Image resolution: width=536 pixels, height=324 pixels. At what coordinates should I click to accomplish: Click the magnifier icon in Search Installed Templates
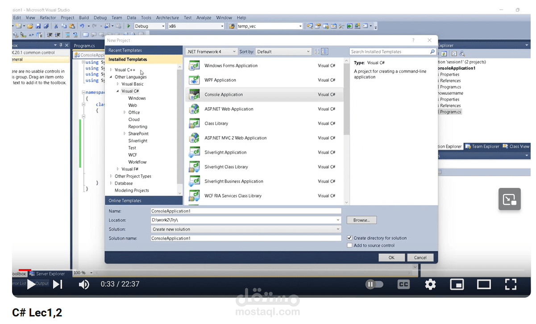(x=432, y=51)
